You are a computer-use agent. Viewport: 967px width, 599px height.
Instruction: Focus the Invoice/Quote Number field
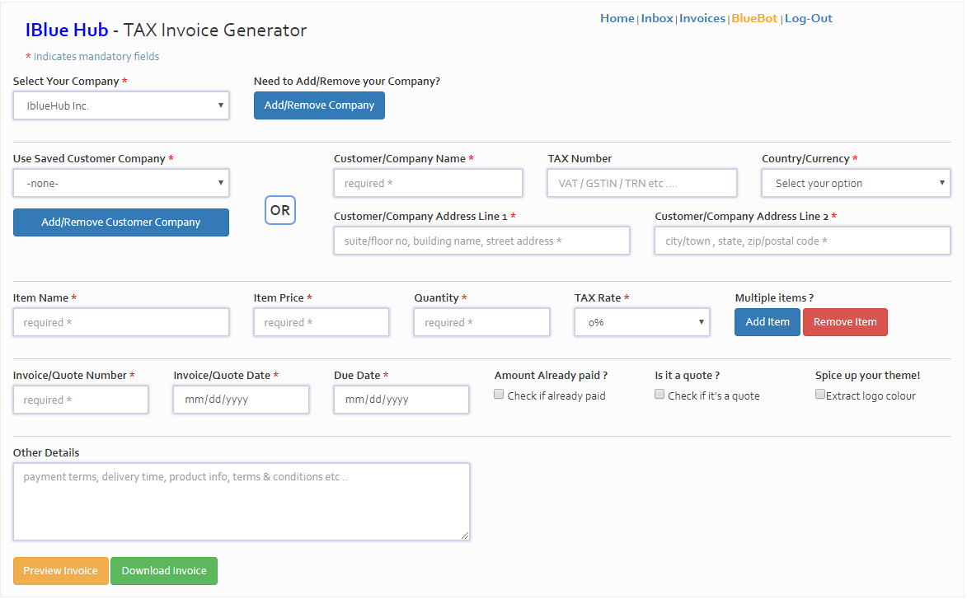click(81, 400)
